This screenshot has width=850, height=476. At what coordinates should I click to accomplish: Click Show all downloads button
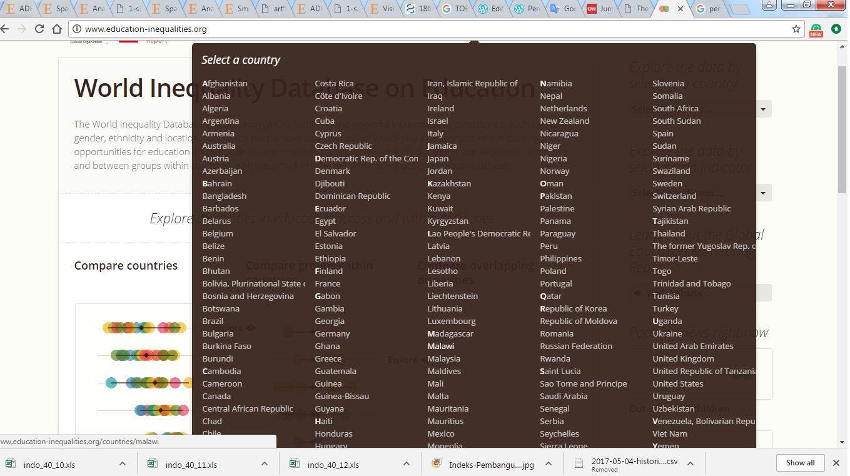800,463
